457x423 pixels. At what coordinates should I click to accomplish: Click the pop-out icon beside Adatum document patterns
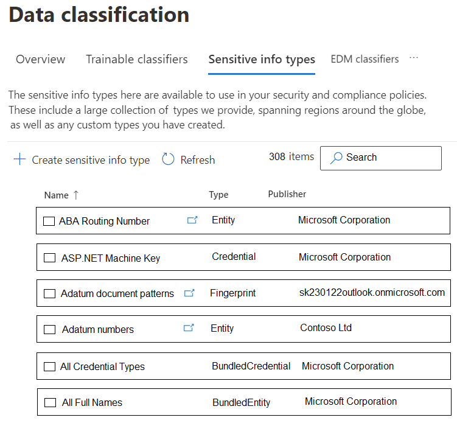click(189, 293)
